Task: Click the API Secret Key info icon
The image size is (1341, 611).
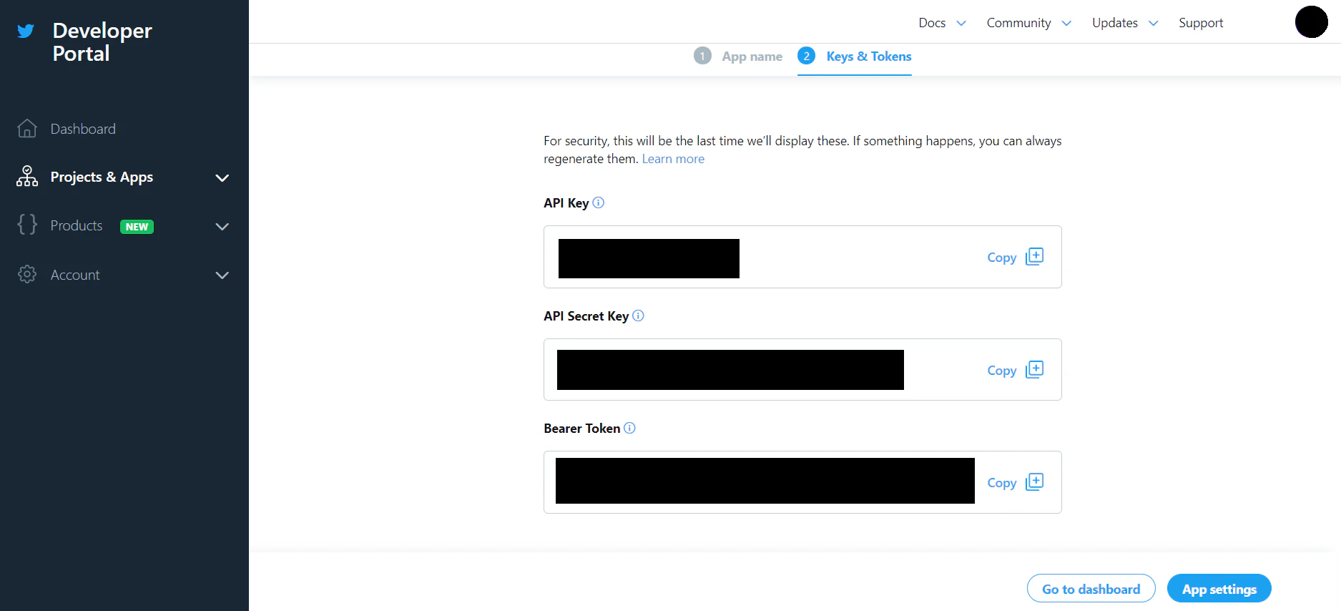Action: click(x=639, y=316)
